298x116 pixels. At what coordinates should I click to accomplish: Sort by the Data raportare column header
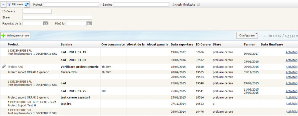pos(182,44)
